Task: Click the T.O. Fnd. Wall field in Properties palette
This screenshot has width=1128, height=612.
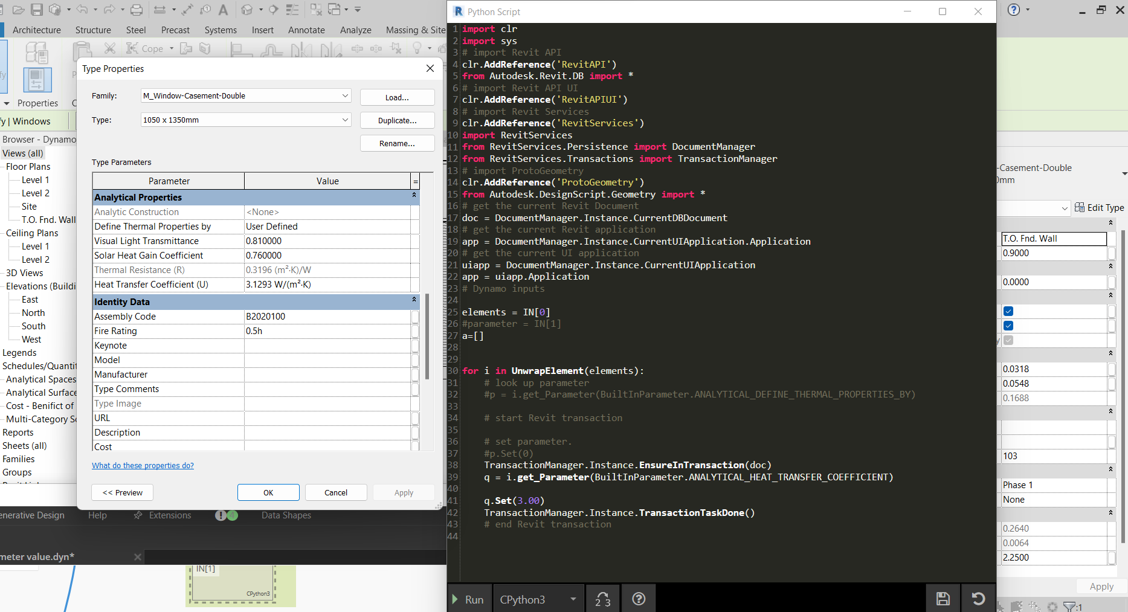Action: (x=1054, y=239)
